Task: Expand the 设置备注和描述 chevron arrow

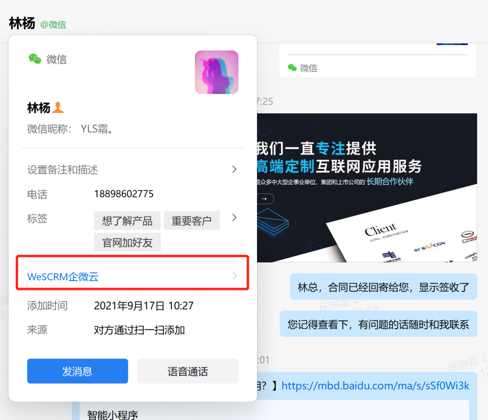Action: (234, 169)
